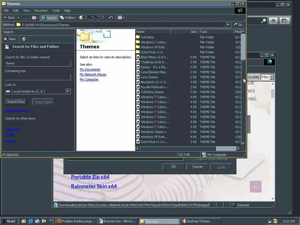
Task: Click the Home icon in background browser
Action: (x=273, y=21)
